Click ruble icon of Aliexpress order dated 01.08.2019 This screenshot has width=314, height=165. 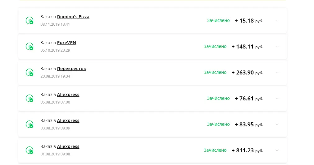tap(30, 150)
